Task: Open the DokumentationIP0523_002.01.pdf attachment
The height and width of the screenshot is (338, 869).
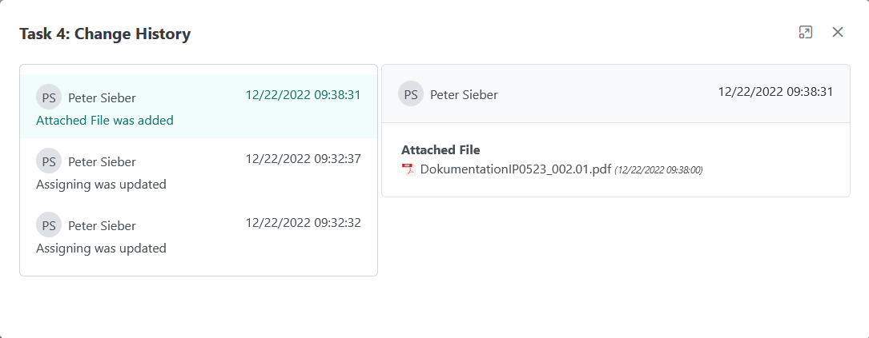Action: (515, 169)
